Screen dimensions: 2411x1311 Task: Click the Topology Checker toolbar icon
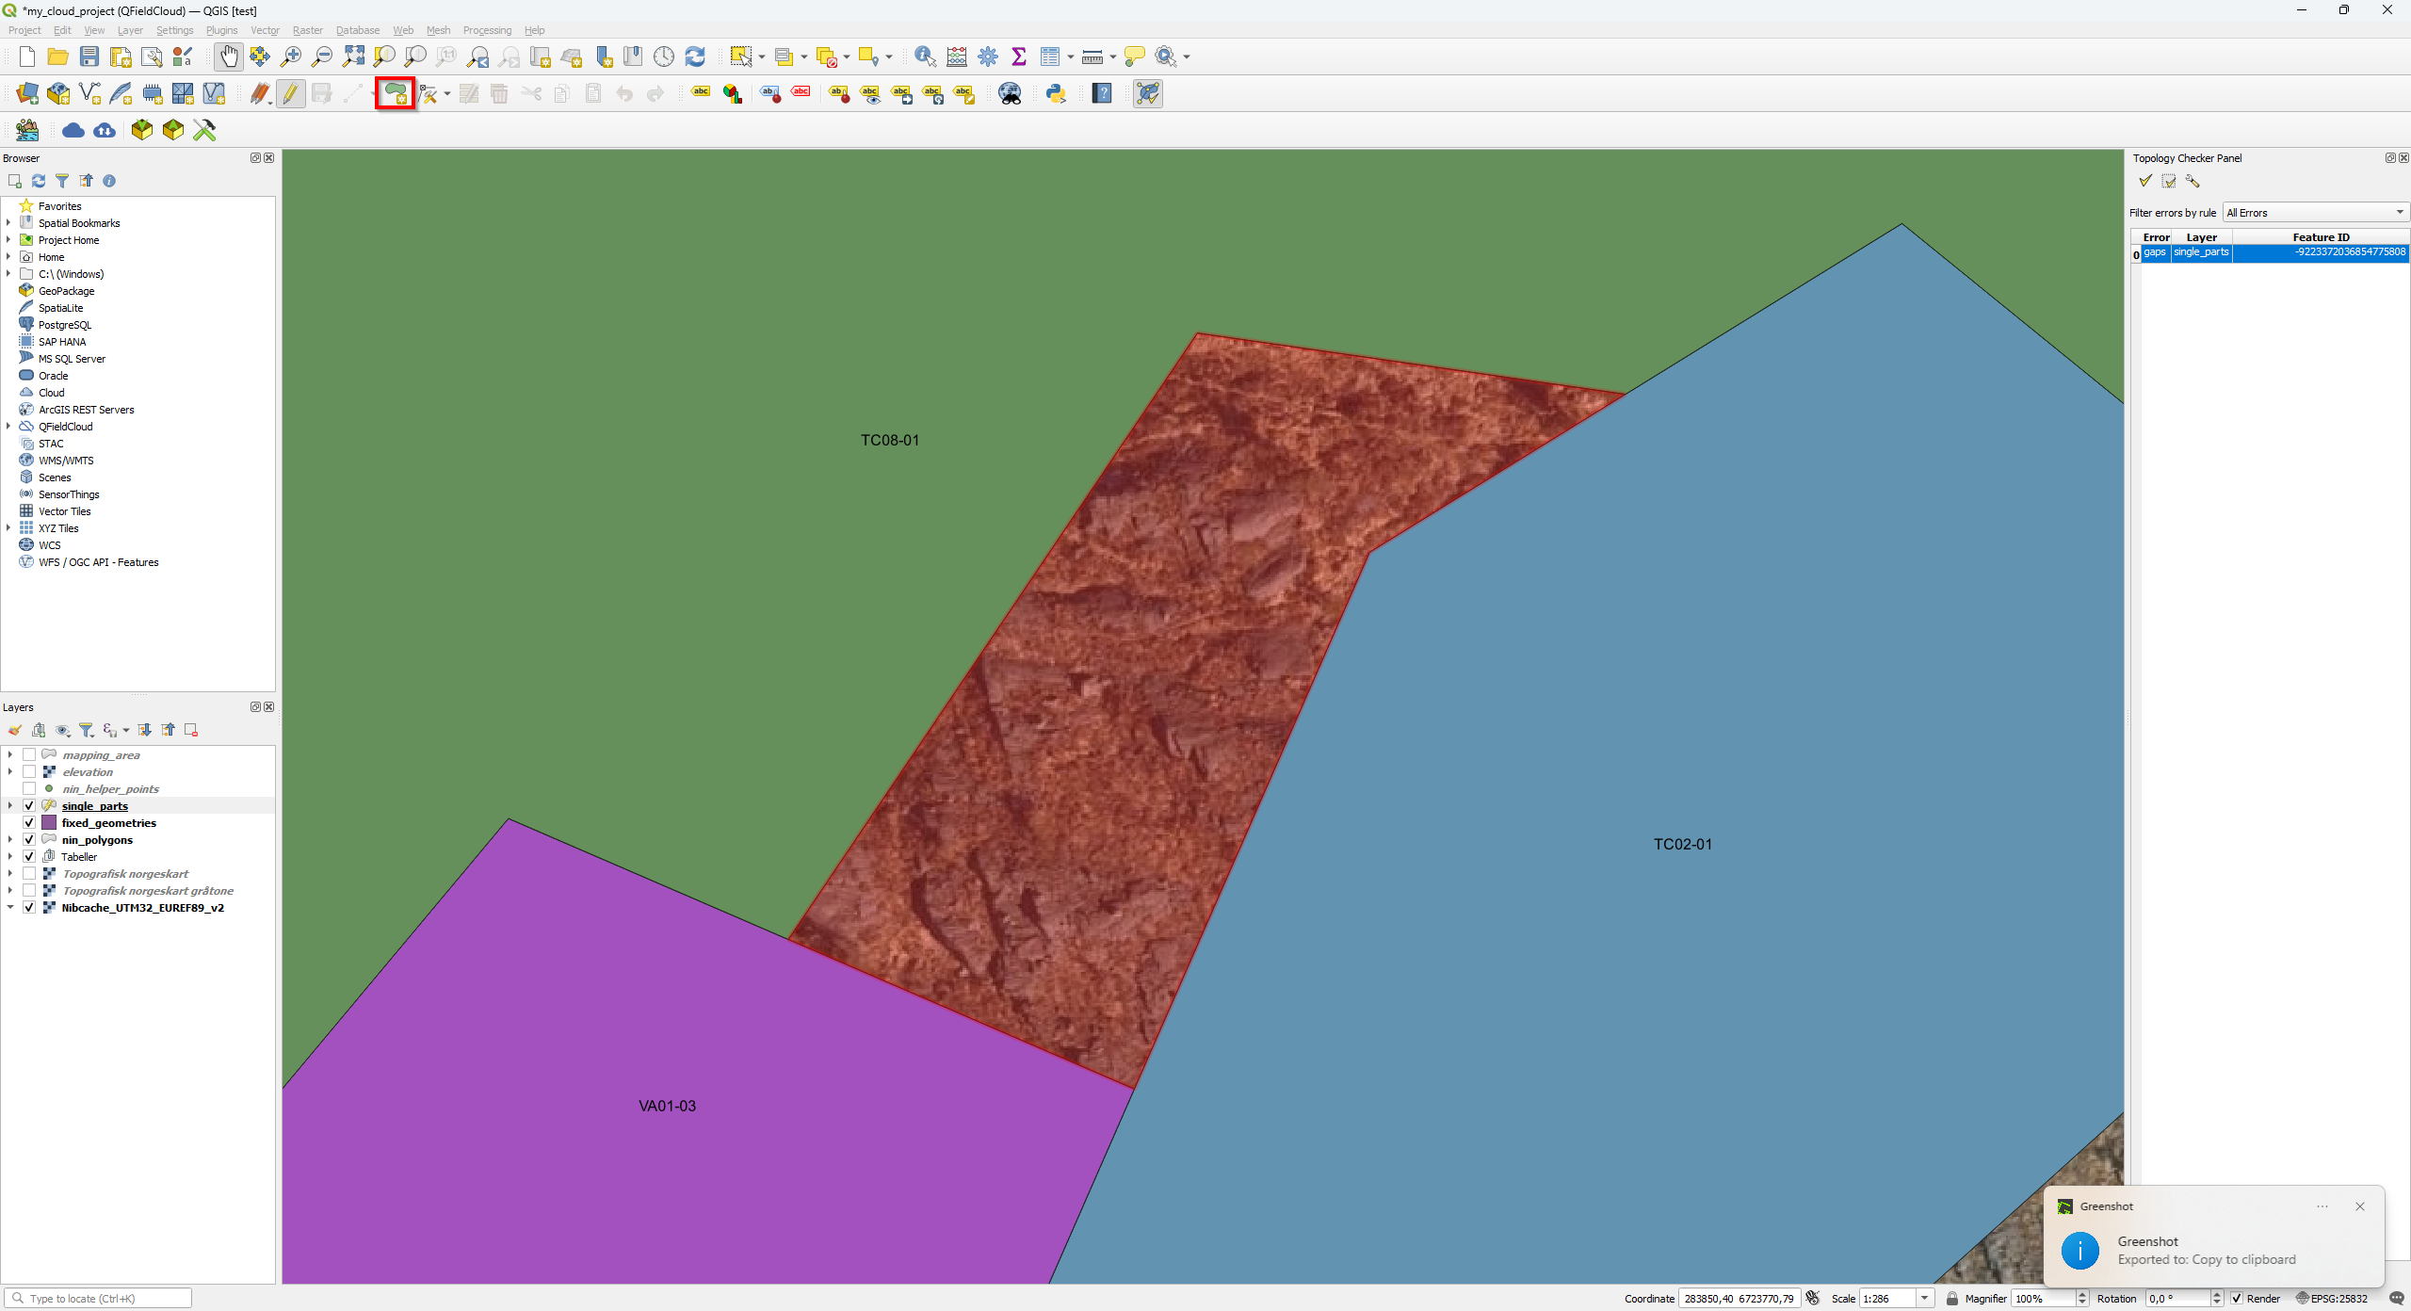click(x=1147, y=93)
